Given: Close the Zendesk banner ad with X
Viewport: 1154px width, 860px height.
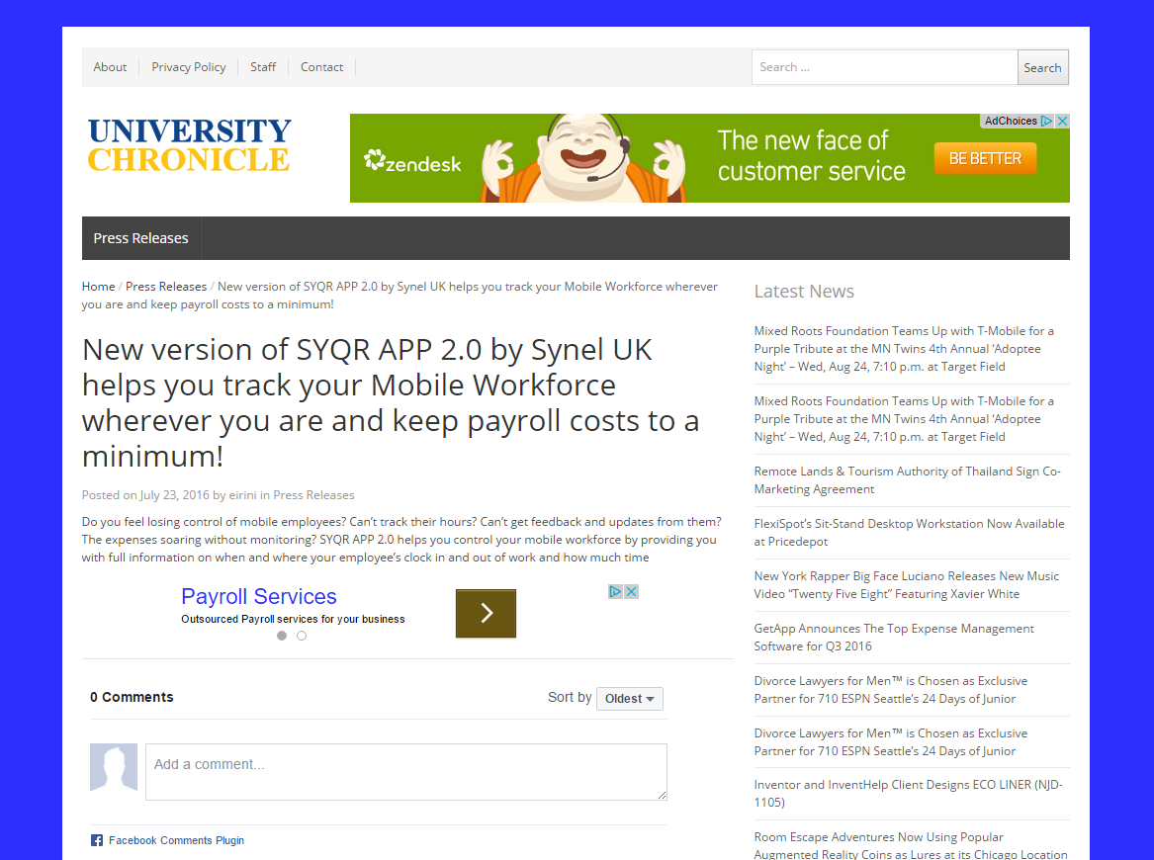Looking at the screenshot, I should [x=1062, y=121].
